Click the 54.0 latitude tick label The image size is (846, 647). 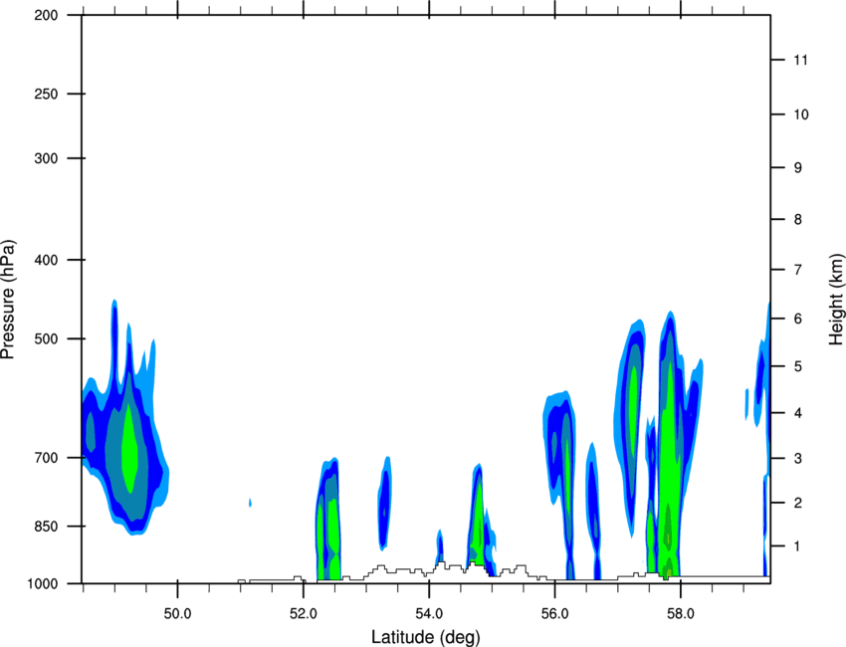429,614
